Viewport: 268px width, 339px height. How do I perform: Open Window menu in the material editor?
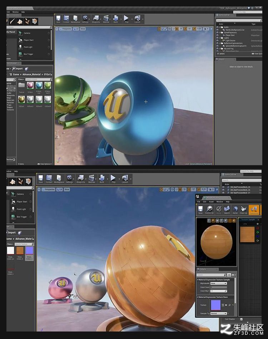219,202
